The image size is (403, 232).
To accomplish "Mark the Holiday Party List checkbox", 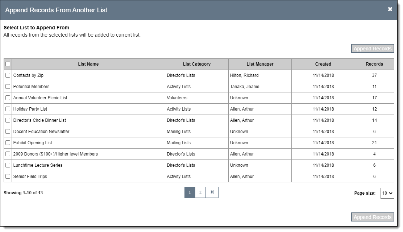I will tap(8, 109).
